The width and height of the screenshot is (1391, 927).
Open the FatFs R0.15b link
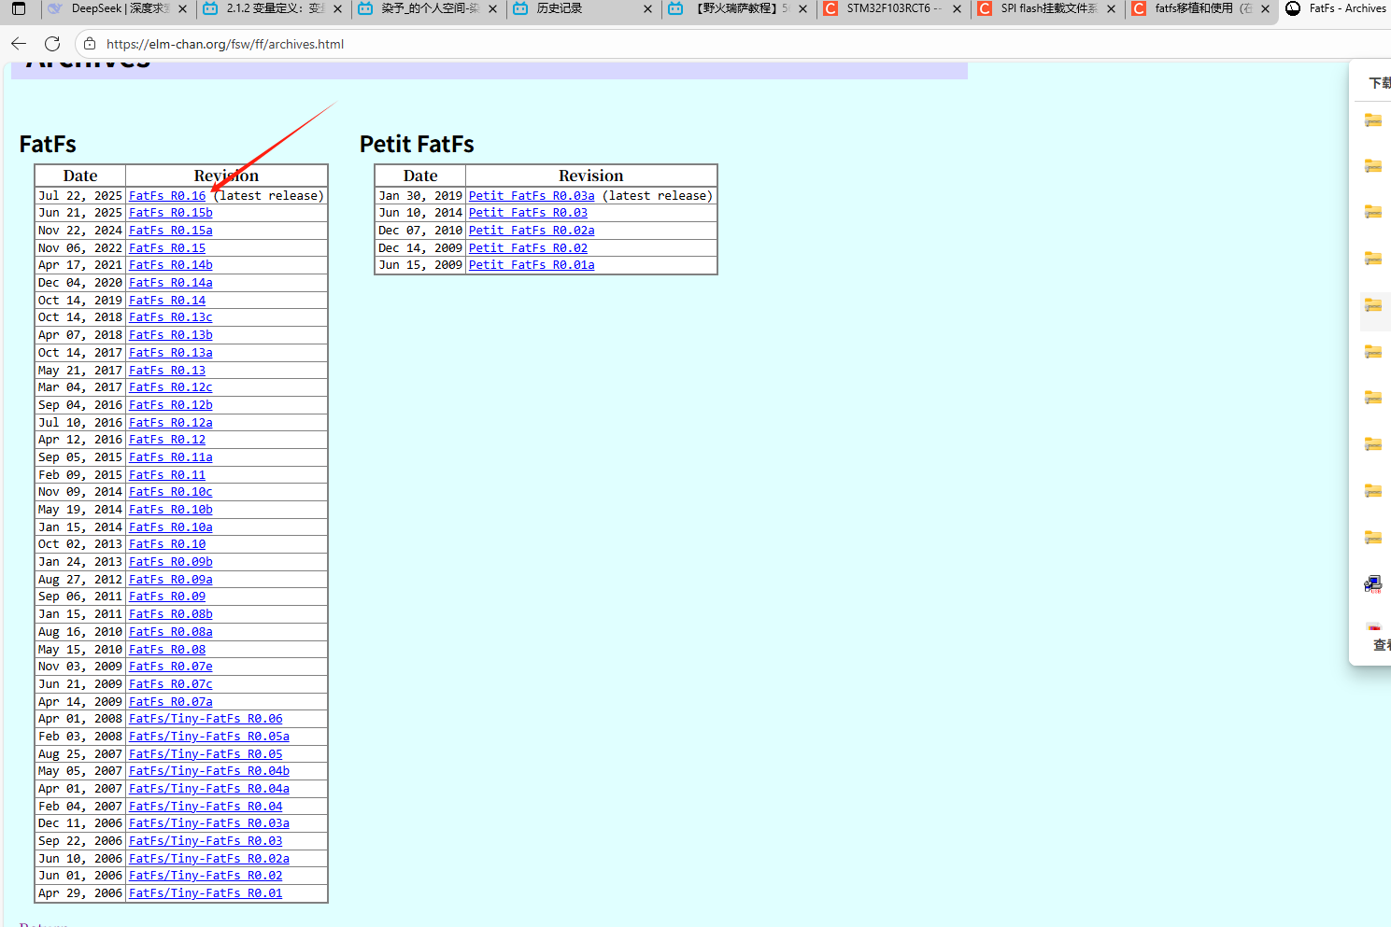171,213
